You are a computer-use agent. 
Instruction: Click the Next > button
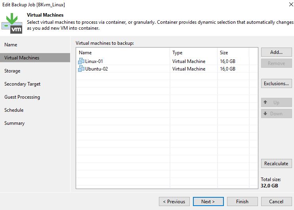pos(208,202)
